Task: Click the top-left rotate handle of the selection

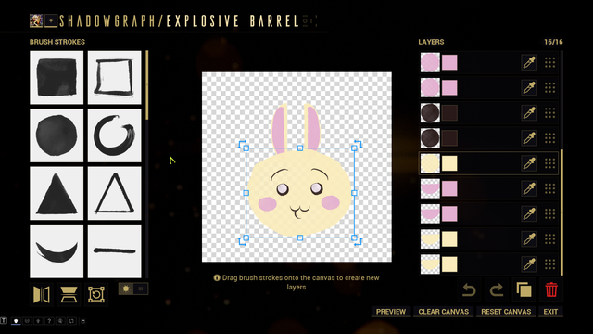Action: click(242, 144)
